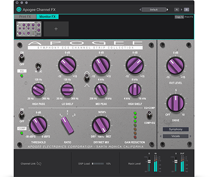Adjust the lo shelf gain knob
Viewport: 211px width, 177px height.
(67, 65)
